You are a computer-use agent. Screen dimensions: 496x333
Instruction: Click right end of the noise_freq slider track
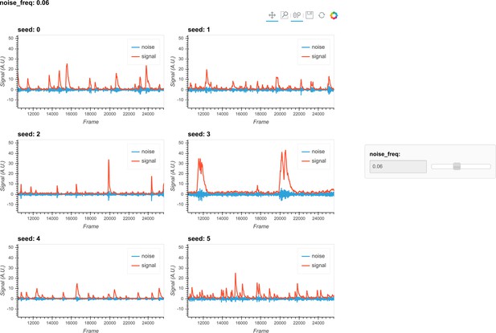(489, 166)
